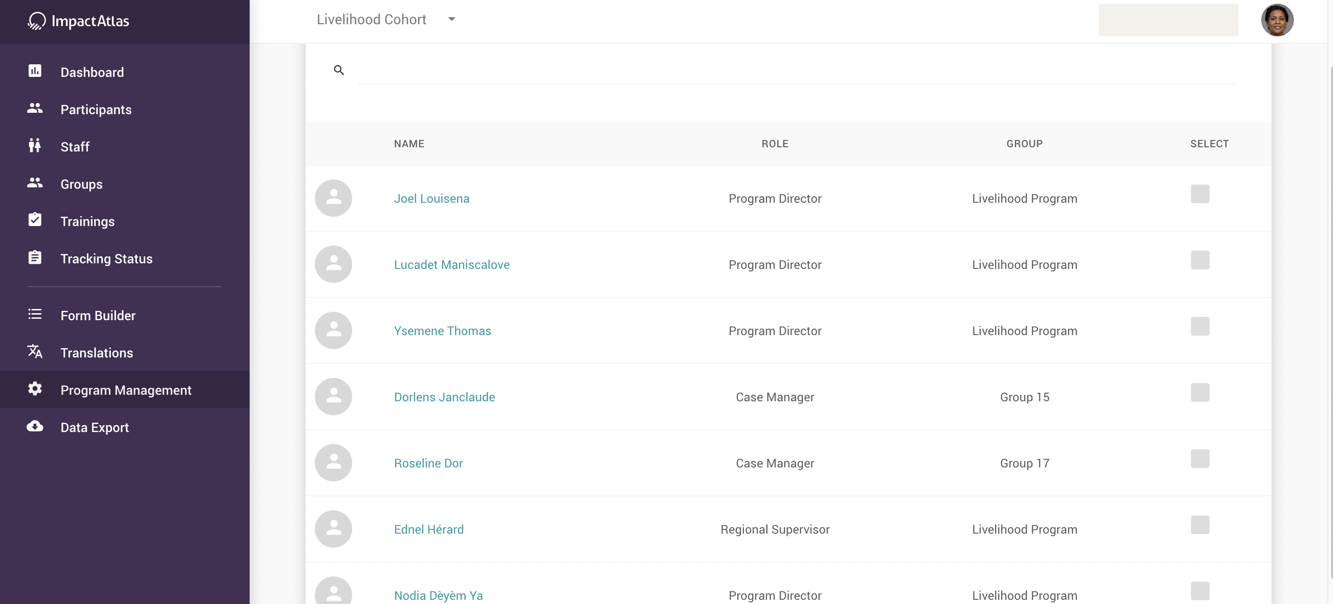Open the user profile avatar menu
This screenshot has width=1333, height=604.
(1277, 20)
